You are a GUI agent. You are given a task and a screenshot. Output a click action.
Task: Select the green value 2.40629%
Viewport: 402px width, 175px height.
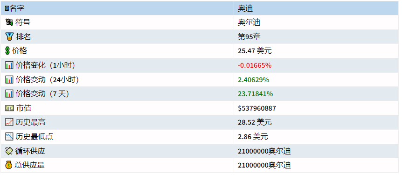click(x=253, y=80)
